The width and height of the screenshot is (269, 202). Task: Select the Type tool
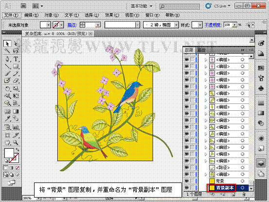(16, 59)
